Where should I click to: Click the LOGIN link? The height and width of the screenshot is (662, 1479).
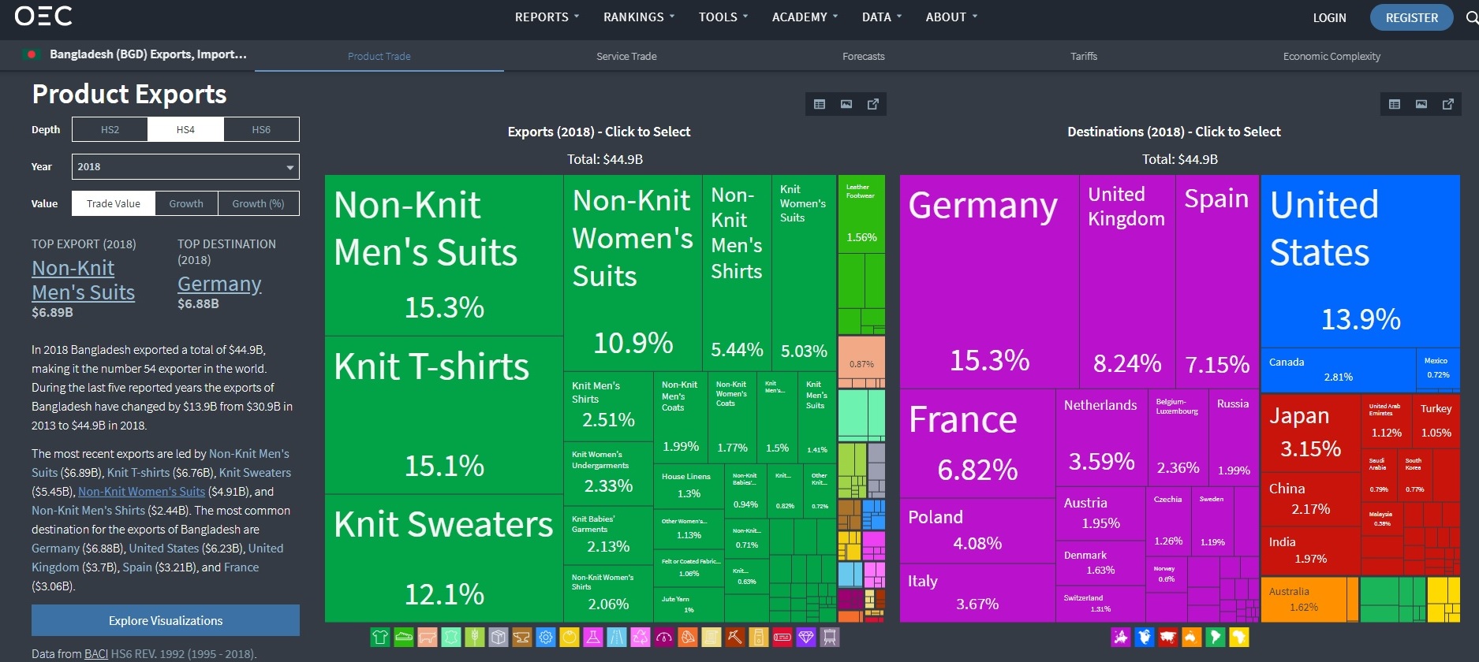(1329, 17)
